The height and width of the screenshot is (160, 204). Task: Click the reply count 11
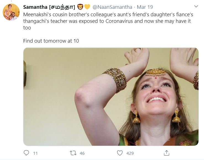click(x=35, y=153)
